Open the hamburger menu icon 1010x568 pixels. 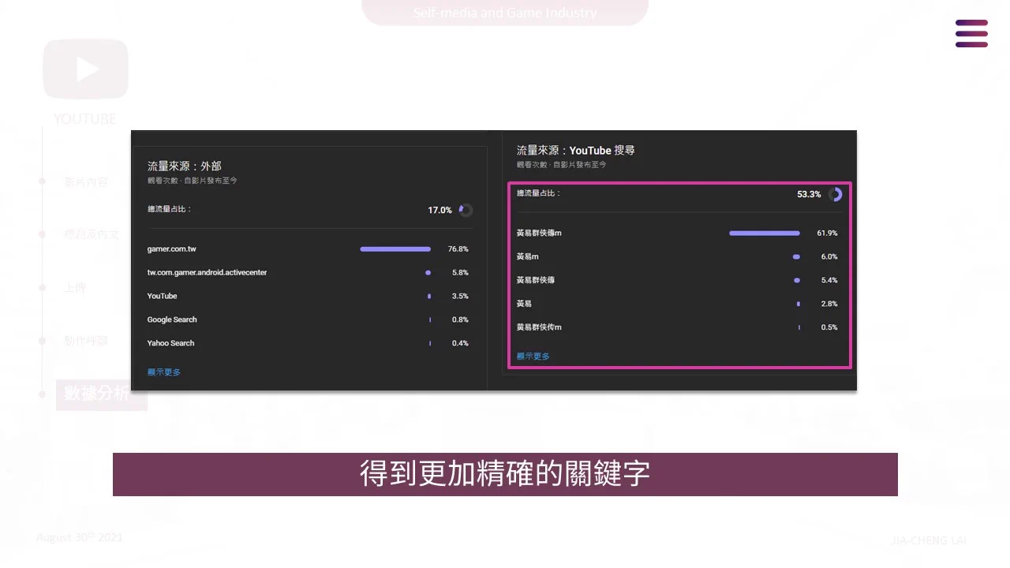(x=971, y=33)
